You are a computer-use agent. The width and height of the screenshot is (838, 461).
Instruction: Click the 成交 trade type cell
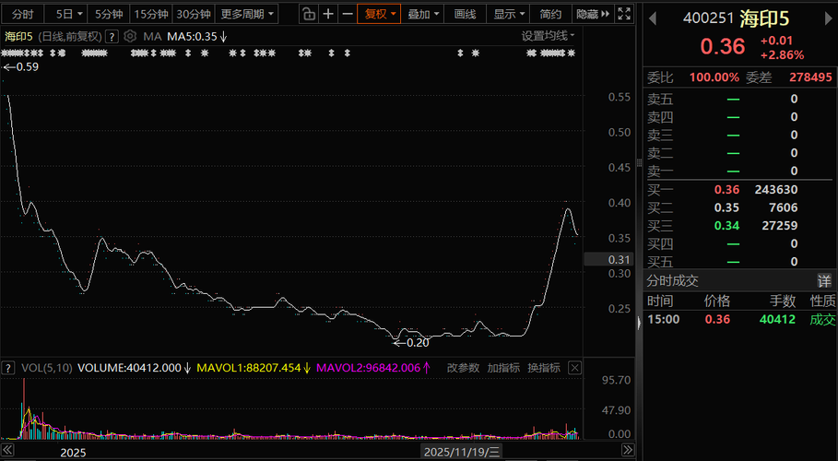point(822,319)
